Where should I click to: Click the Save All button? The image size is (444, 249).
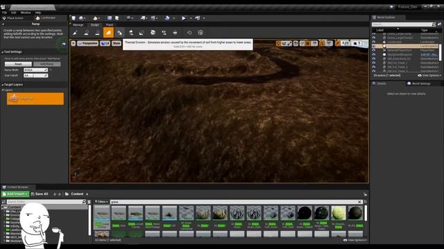tap(40, 194)
